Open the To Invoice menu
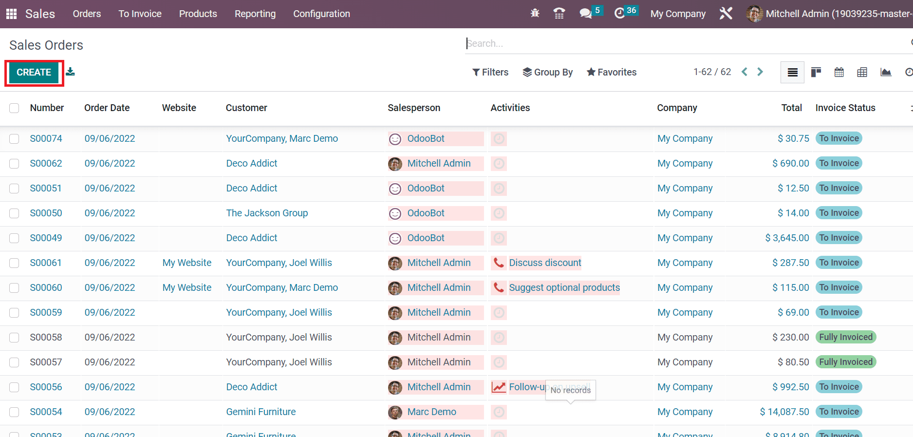 [x=140, y=14]
